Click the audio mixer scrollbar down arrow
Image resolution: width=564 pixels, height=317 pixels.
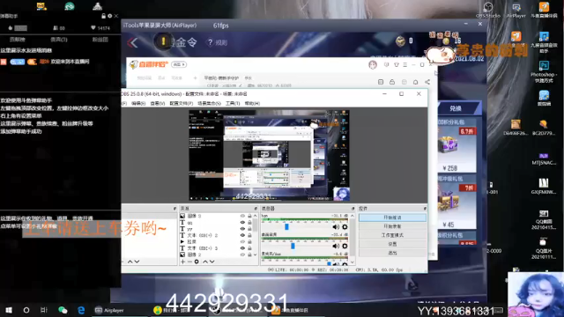pyautogui.click(x=352, y=262)
